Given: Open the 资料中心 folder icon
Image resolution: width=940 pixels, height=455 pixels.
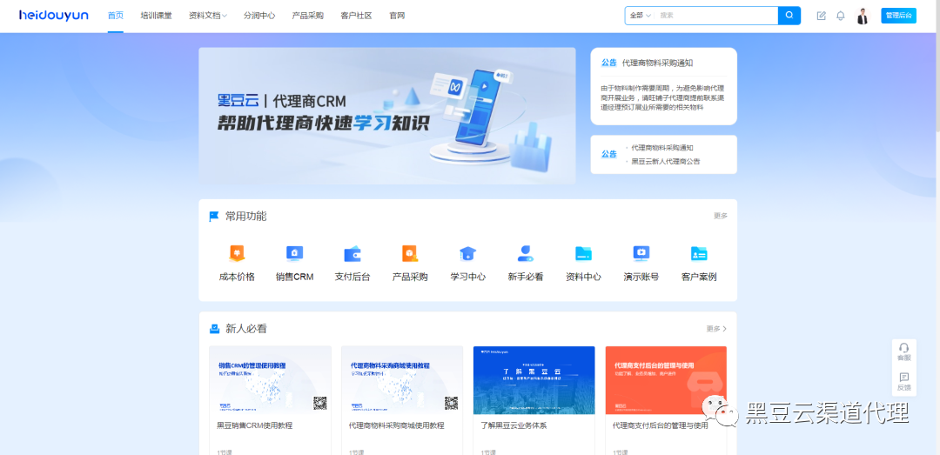Looking at the screenshot, I should [583, 253].
